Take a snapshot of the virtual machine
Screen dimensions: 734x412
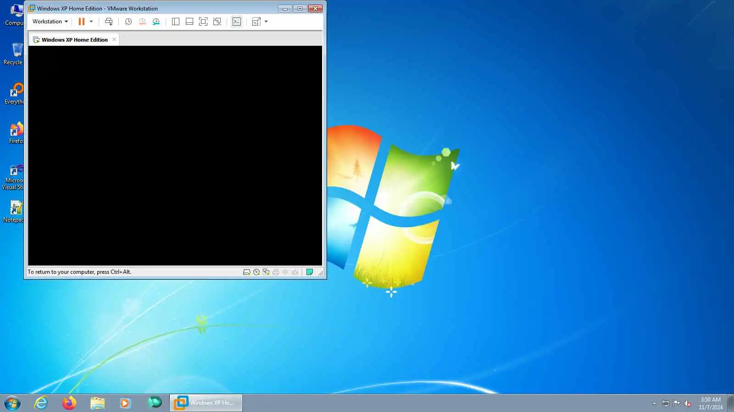point(128,22)
